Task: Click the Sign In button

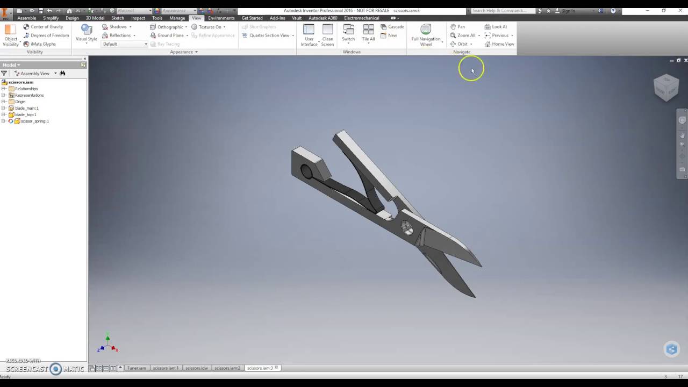Action: coord(565,11)
